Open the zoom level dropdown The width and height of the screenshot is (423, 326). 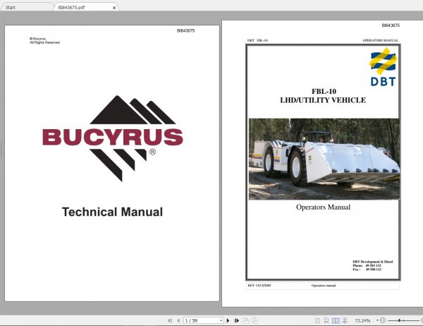pos(377,320)
